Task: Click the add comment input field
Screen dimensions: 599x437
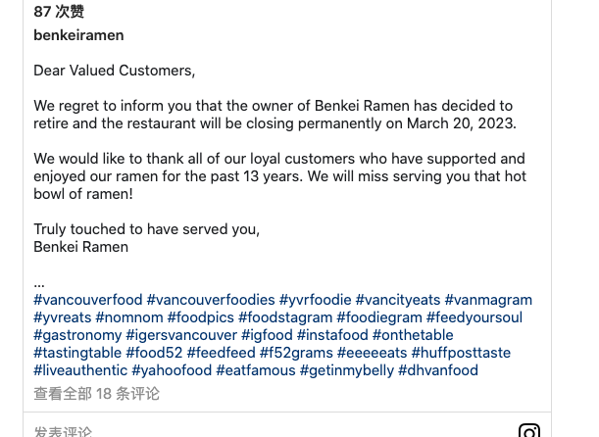Action: pos(268,431)
